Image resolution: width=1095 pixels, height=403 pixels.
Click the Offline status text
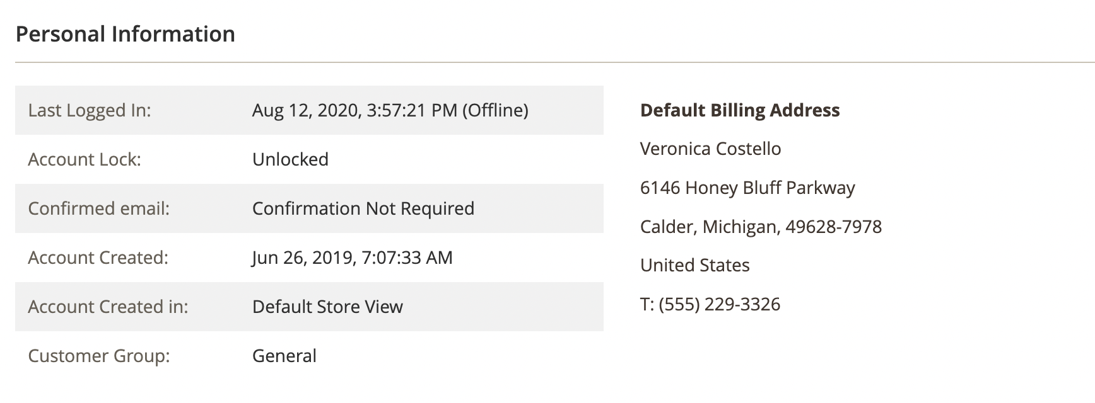coord(495,110)
